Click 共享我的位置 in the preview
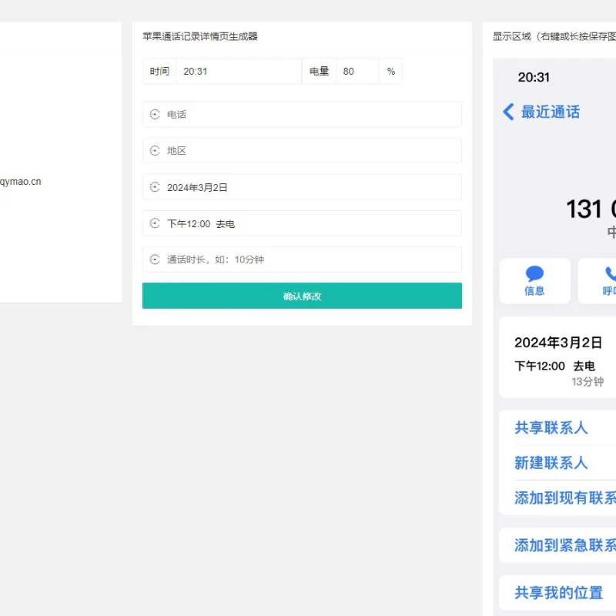 tap(559, 592)
